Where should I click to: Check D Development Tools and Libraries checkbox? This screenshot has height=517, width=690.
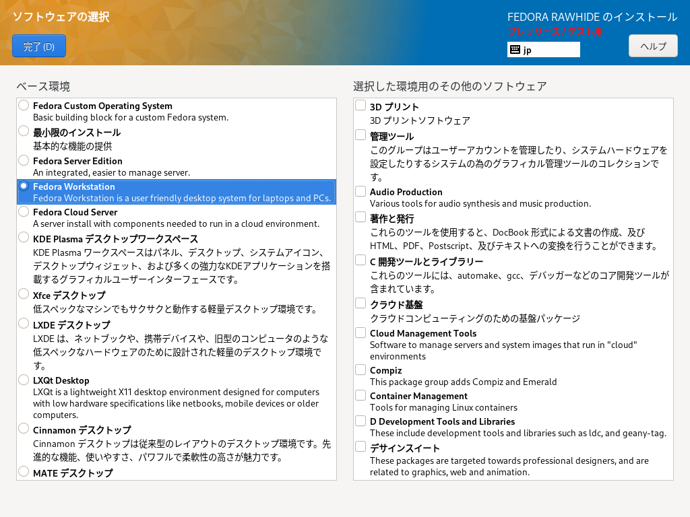(360, 421)
